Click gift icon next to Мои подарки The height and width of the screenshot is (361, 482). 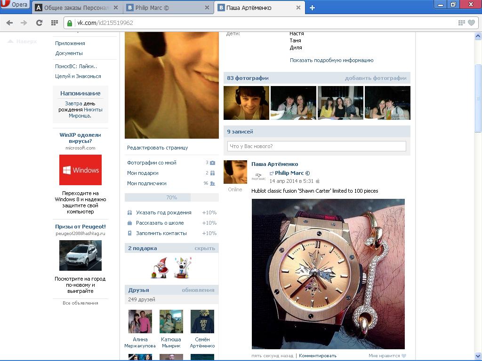[212, 173]
